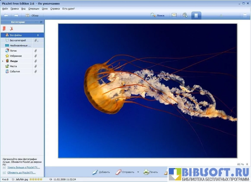Toggle the paperclip next to Лоток
The height and width of the screenshot is (182, 251).
pos(36,51)
